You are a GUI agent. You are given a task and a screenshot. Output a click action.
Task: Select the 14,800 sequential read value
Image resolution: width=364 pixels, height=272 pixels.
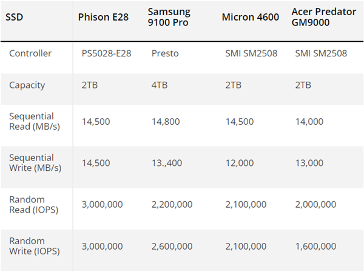166,121
